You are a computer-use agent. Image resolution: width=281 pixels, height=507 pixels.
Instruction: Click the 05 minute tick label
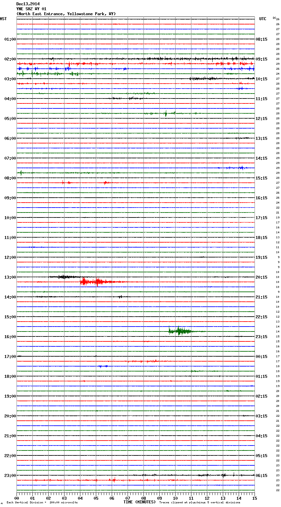point(96,498)
